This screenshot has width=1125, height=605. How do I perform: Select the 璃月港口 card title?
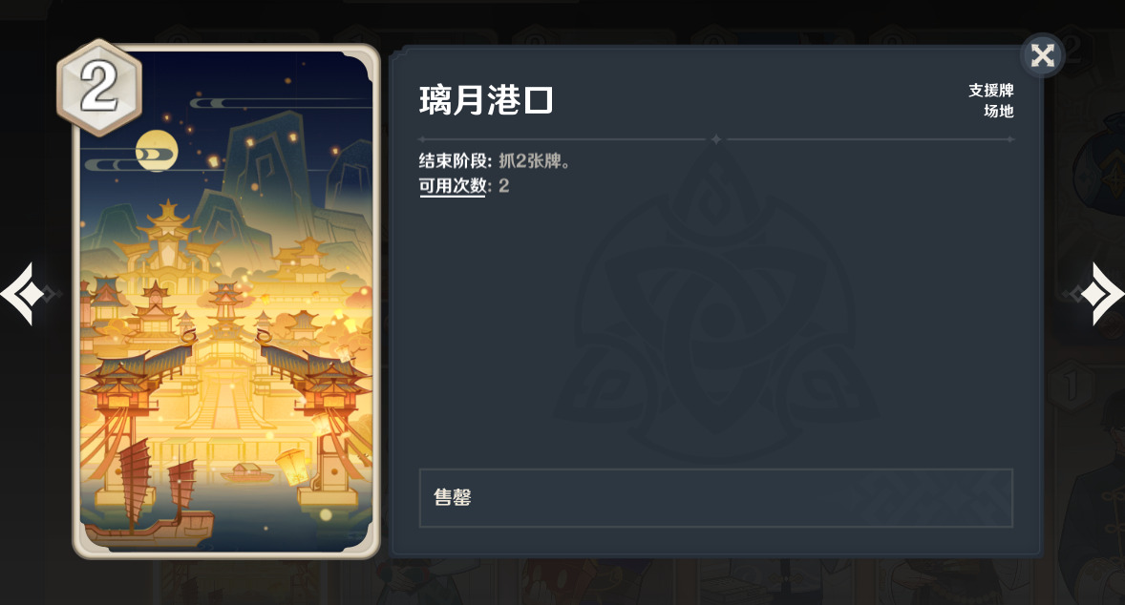point(486,99)
